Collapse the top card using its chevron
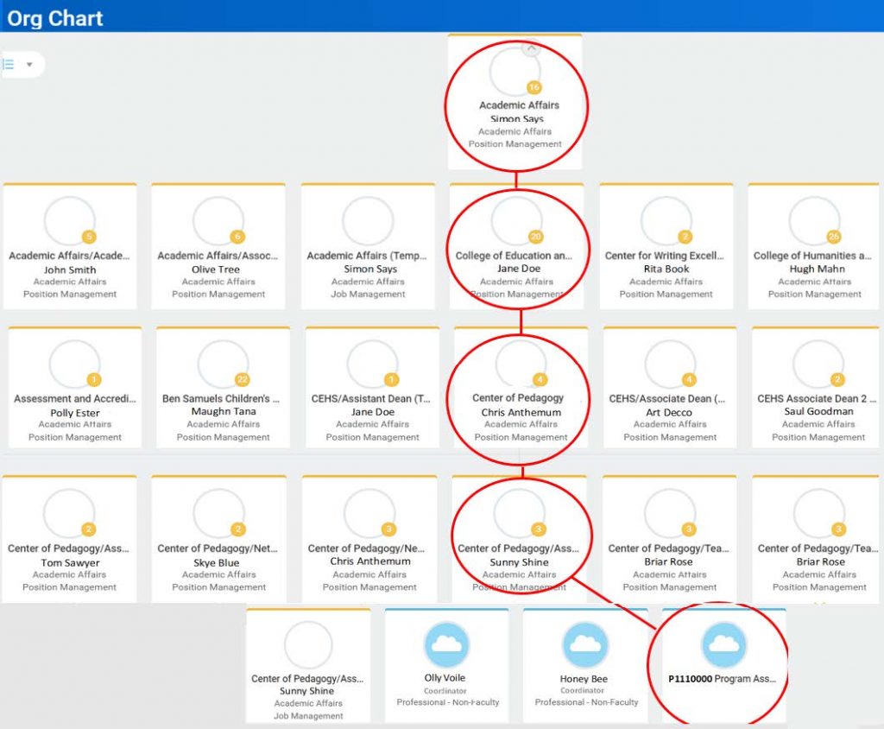 click(532, 49)
